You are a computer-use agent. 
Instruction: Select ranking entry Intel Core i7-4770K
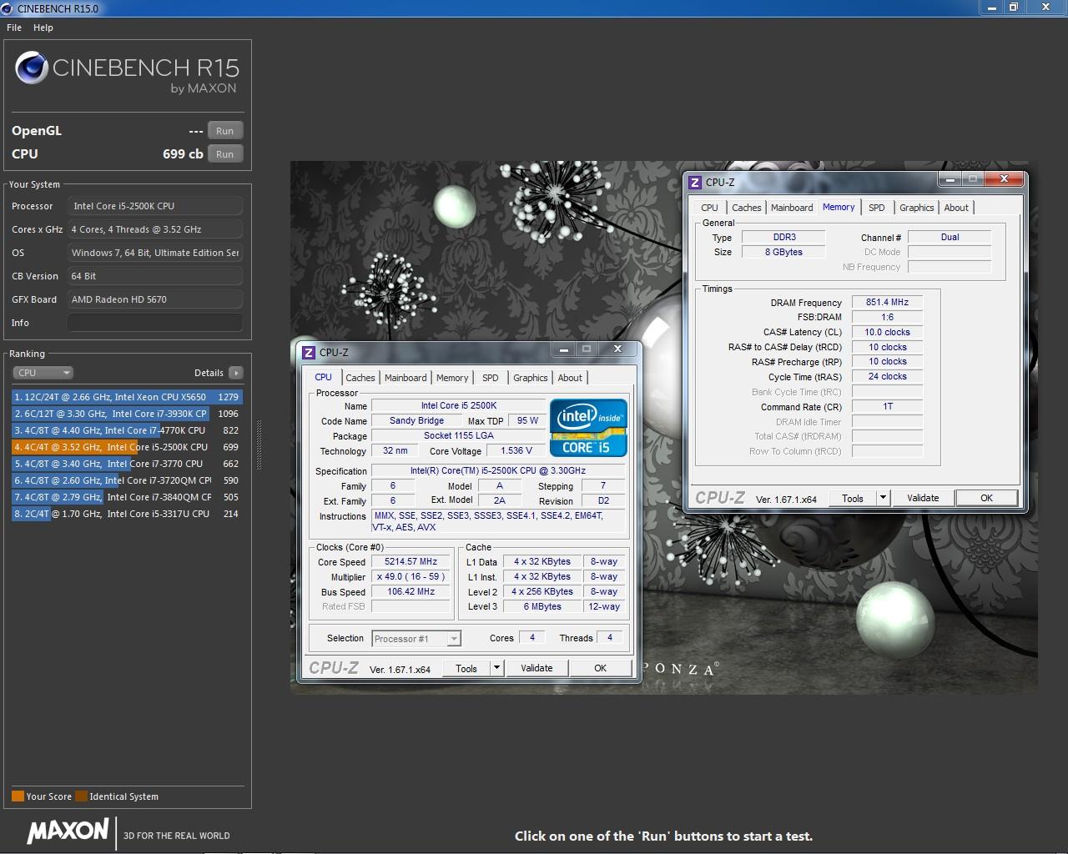pos(127,430)
